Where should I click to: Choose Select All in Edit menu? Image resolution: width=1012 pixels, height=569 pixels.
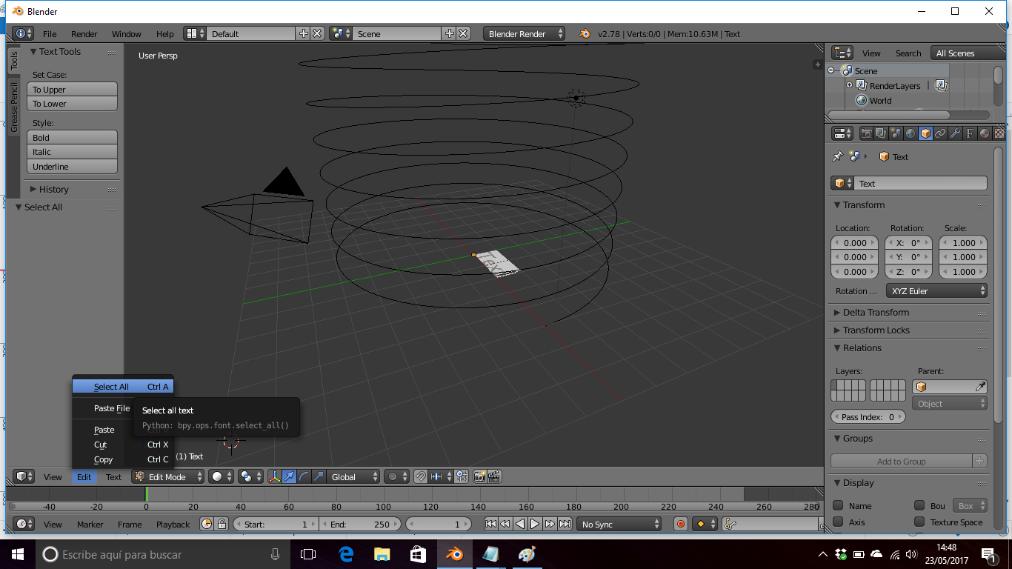123,386
